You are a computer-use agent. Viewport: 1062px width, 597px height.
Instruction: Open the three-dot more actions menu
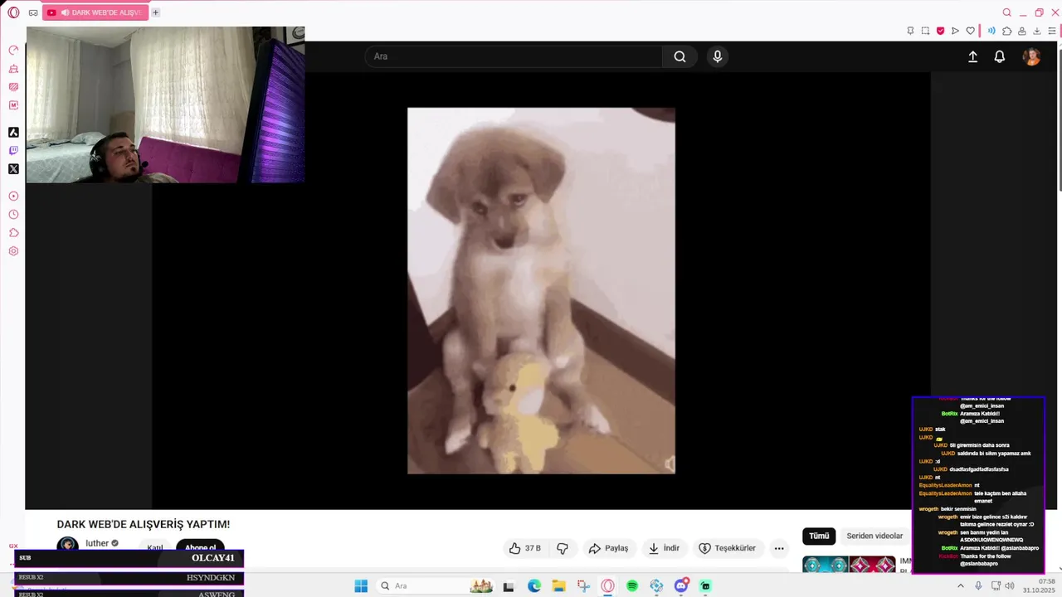(x=779, y=548)
